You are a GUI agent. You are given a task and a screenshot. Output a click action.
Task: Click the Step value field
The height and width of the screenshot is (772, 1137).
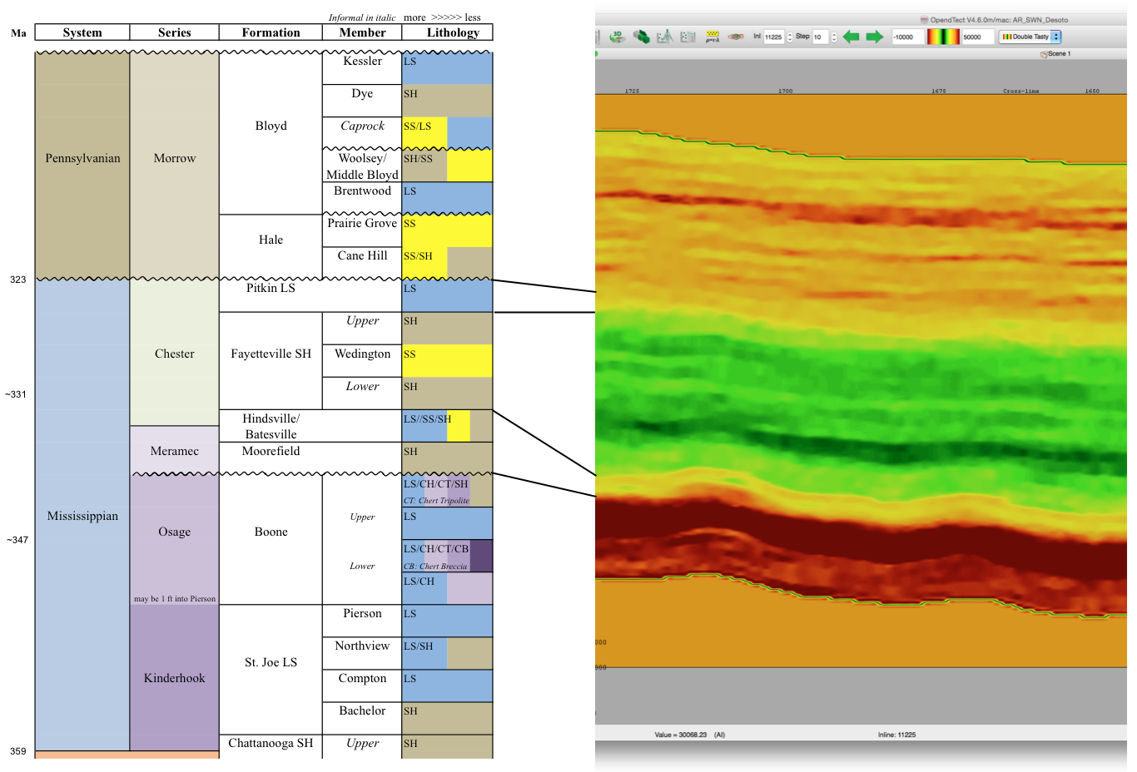(x=821, y=37)
